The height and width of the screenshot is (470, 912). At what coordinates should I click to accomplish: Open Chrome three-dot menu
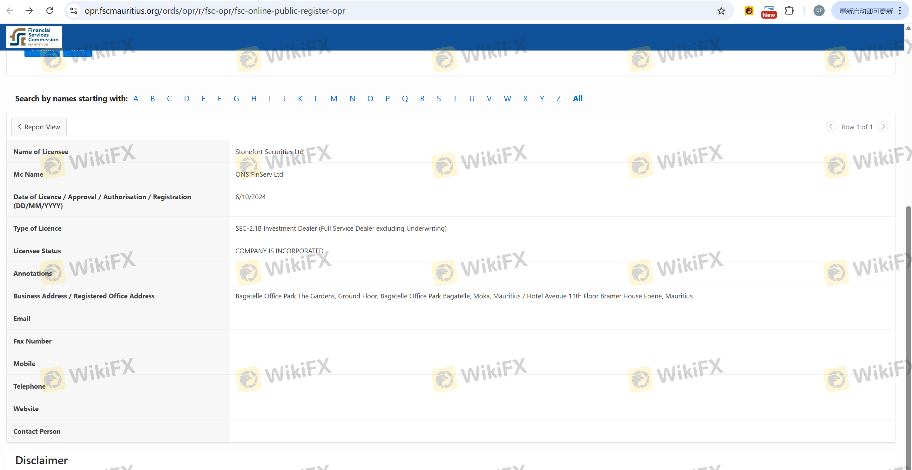click(900, 10)
